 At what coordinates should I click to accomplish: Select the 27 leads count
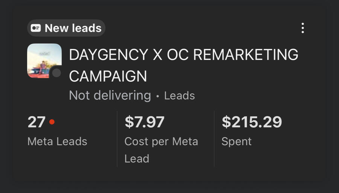(x=37, y=122)
